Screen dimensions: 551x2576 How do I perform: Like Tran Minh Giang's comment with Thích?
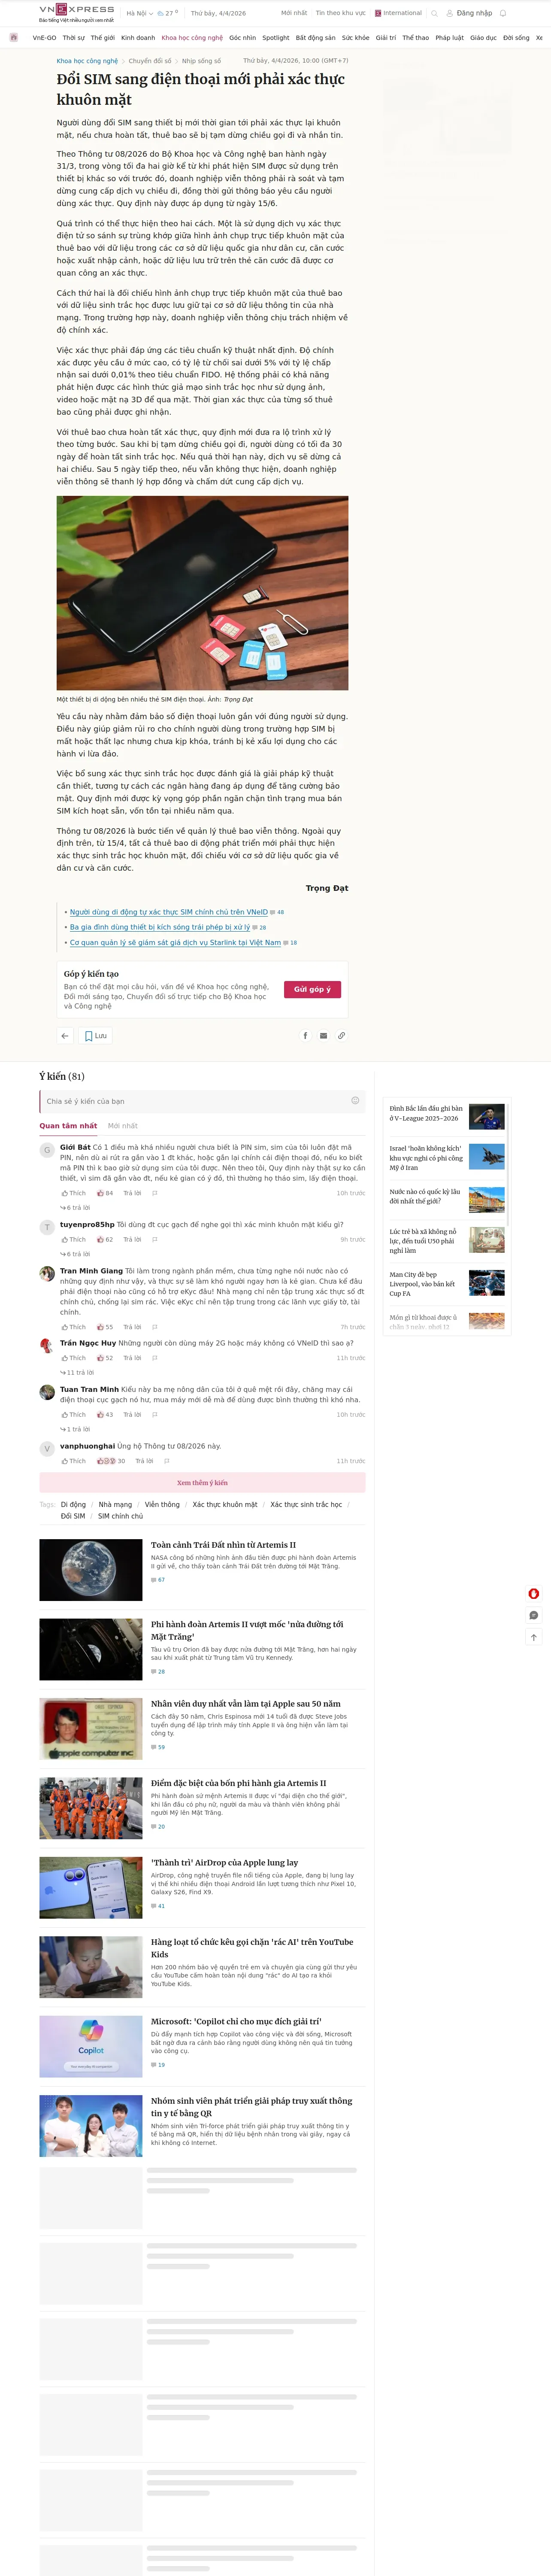[x=74, y=1327]
